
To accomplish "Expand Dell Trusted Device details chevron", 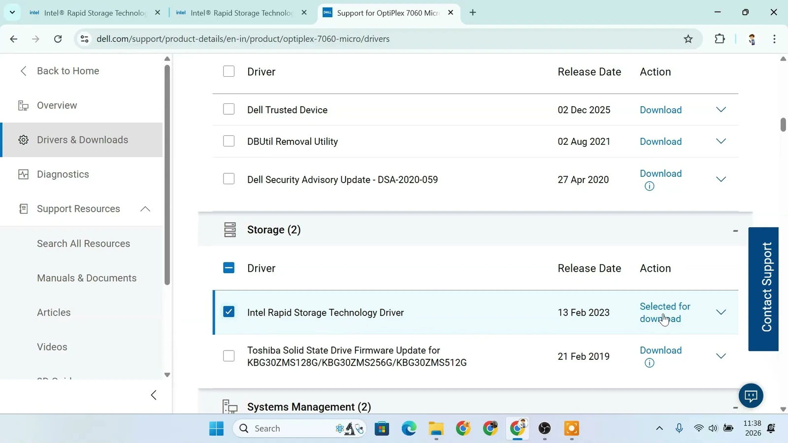I will (x=721, y=110).
